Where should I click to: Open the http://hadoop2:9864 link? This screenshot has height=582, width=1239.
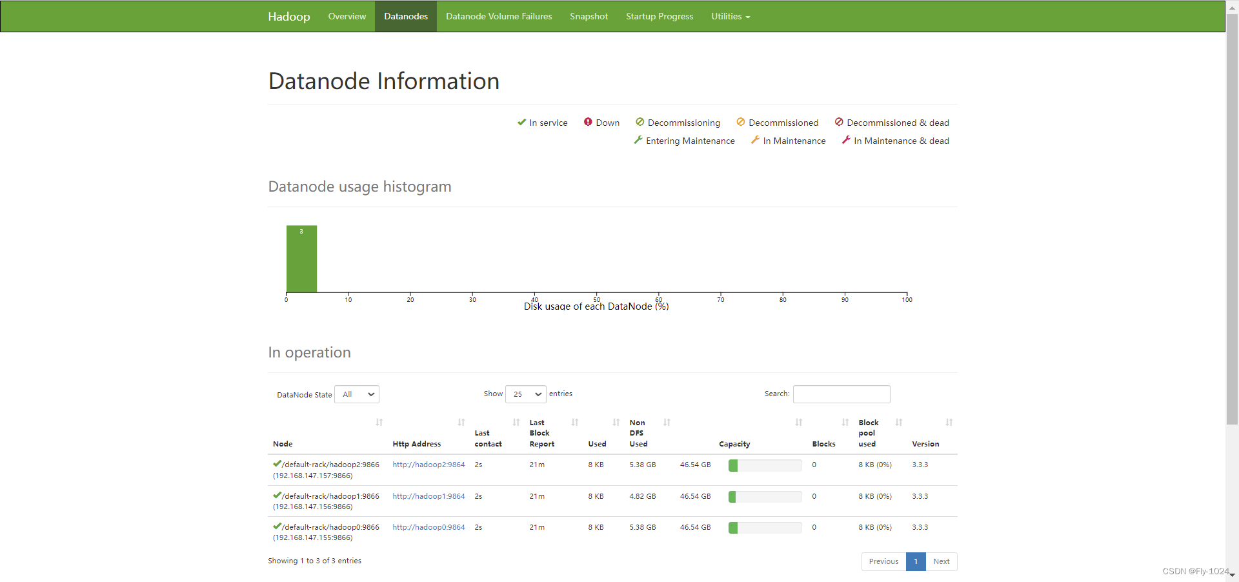(x=428, y=465)
